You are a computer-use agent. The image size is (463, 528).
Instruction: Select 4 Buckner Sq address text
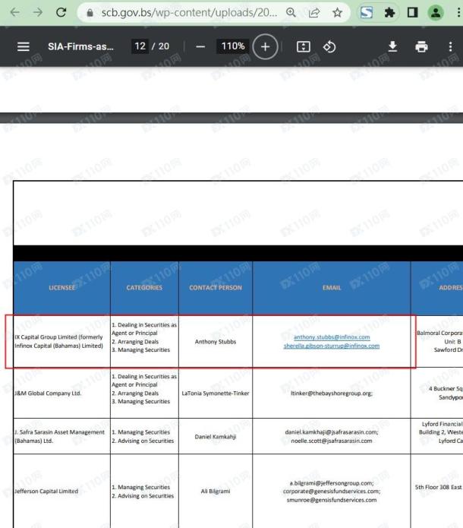[446, 388]
